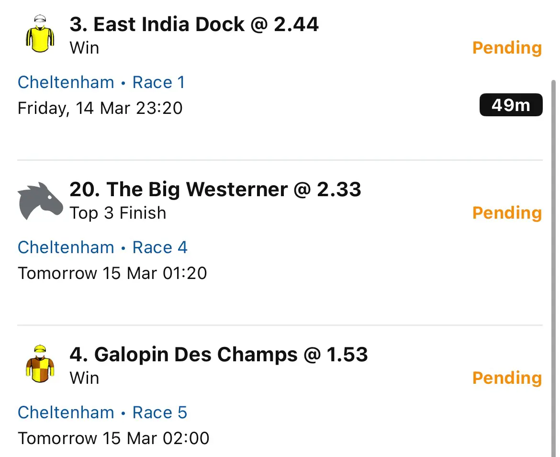560x457 pixels.
Task: Click the 49m countdown badge
Action: click(x=511, y=105)
